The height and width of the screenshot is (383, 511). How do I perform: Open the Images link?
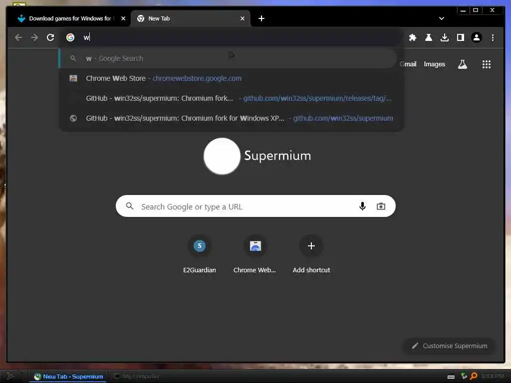coord(435,64)
